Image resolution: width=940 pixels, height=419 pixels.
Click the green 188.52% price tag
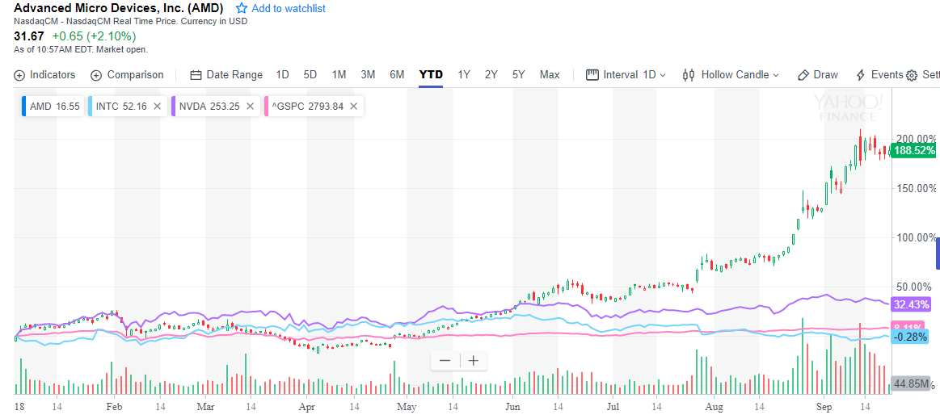[x=913, y=151]
